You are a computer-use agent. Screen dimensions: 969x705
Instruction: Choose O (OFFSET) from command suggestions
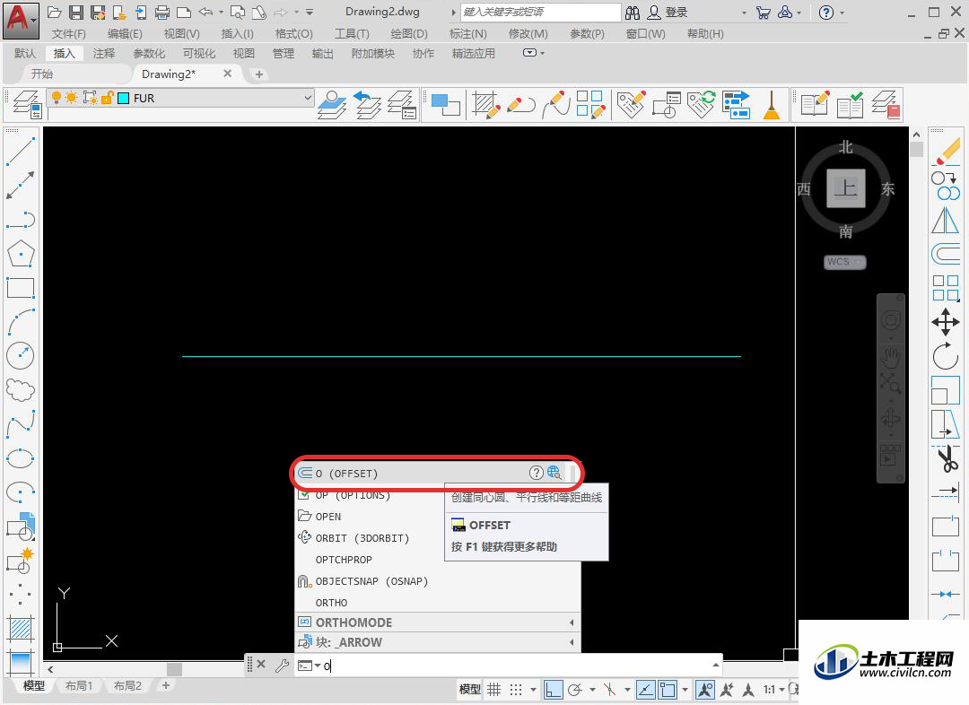[x=438, y=474]
